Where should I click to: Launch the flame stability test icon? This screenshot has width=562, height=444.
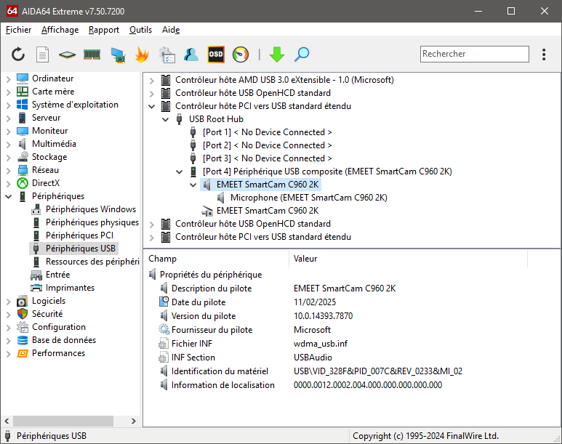coord(142,55)
